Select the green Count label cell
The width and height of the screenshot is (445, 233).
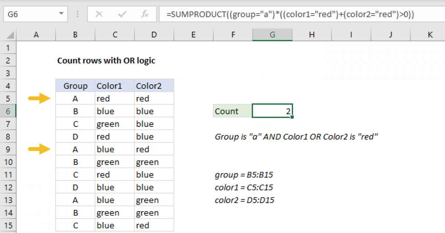[x=233, y=111]
